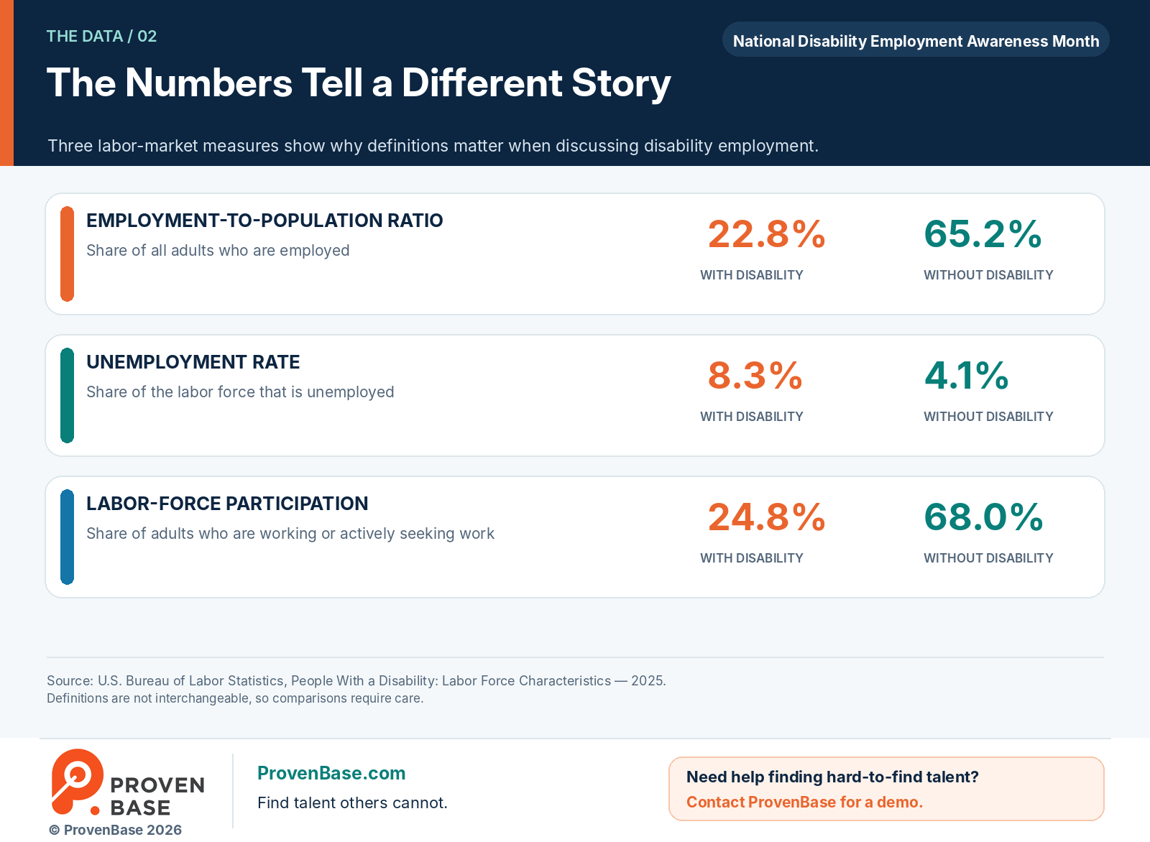Image resolution: width=1150 pixels, height=842 pixels.
Task: Click 'Contact ProvenBase for a demo.' link
Action: [x=804, y=802]
